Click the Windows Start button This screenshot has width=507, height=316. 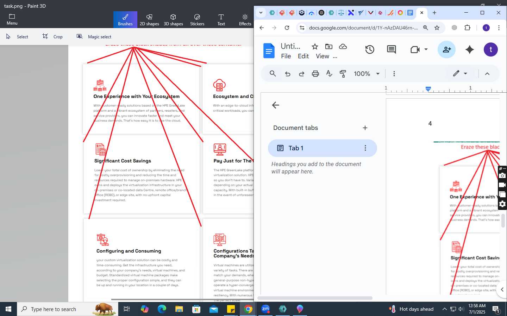tap(8, 309)
